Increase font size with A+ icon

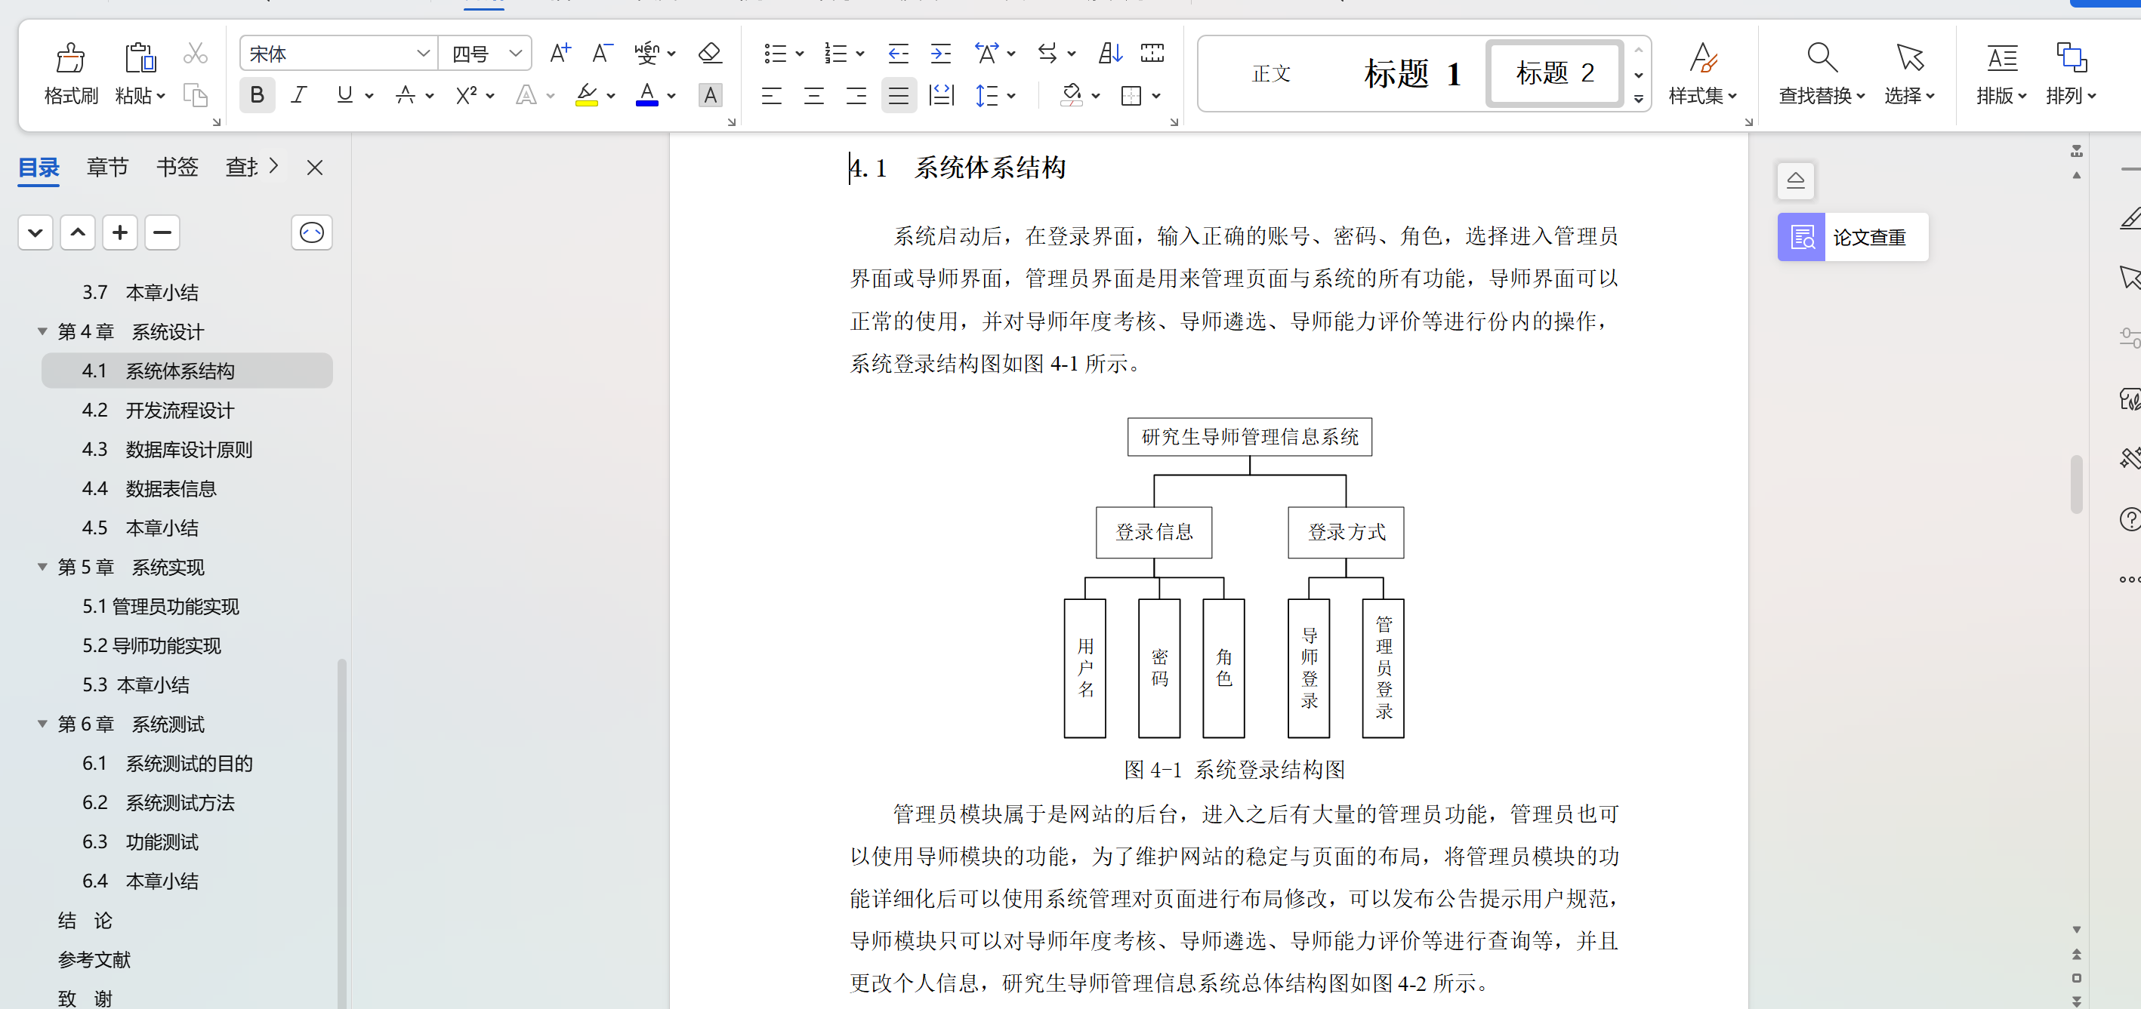coord(560,53)
